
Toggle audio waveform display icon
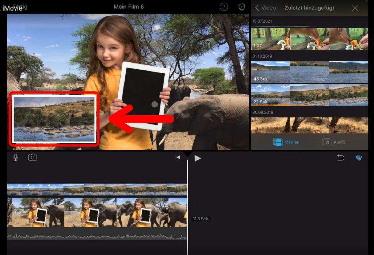359,158
